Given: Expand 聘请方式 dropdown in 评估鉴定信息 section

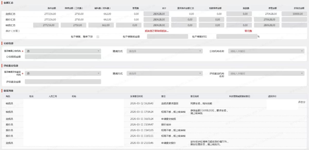Looking at the screenshot, I should pyautogui.click(x=165, y=74).
